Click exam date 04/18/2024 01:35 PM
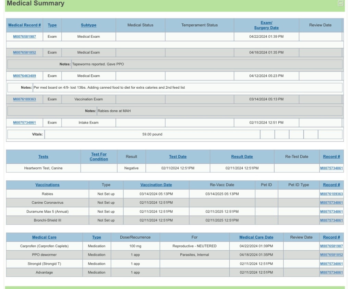This screenshot has height=289, width=351. click(266, 52)
